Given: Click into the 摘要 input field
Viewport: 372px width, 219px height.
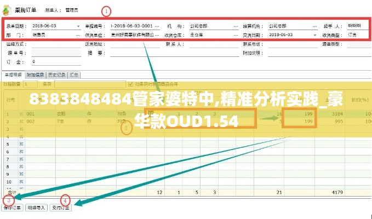Looking at the screenshot, I should [175, 53].
